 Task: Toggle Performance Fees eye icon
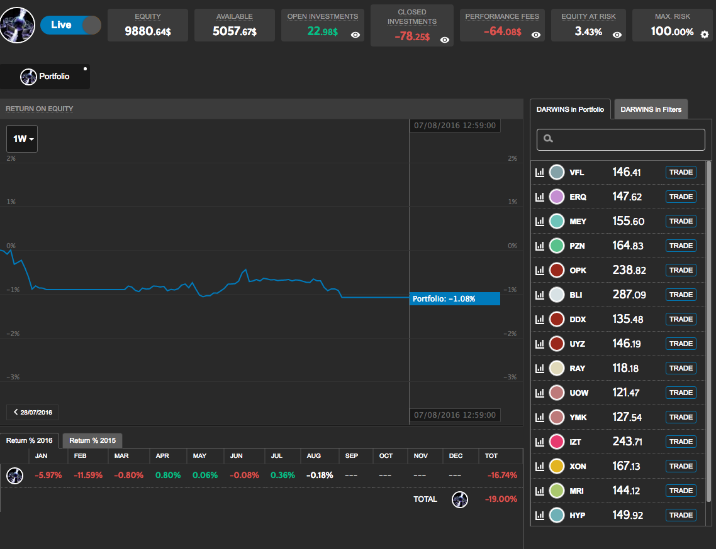(x=535, y=35)
